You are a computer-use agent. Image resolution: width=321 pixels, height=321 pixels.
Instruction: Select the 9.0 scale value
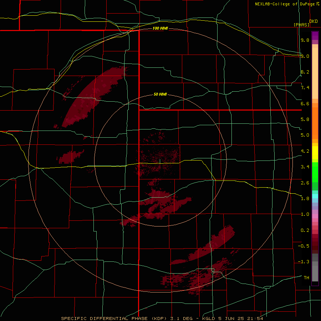click(305, 56)
